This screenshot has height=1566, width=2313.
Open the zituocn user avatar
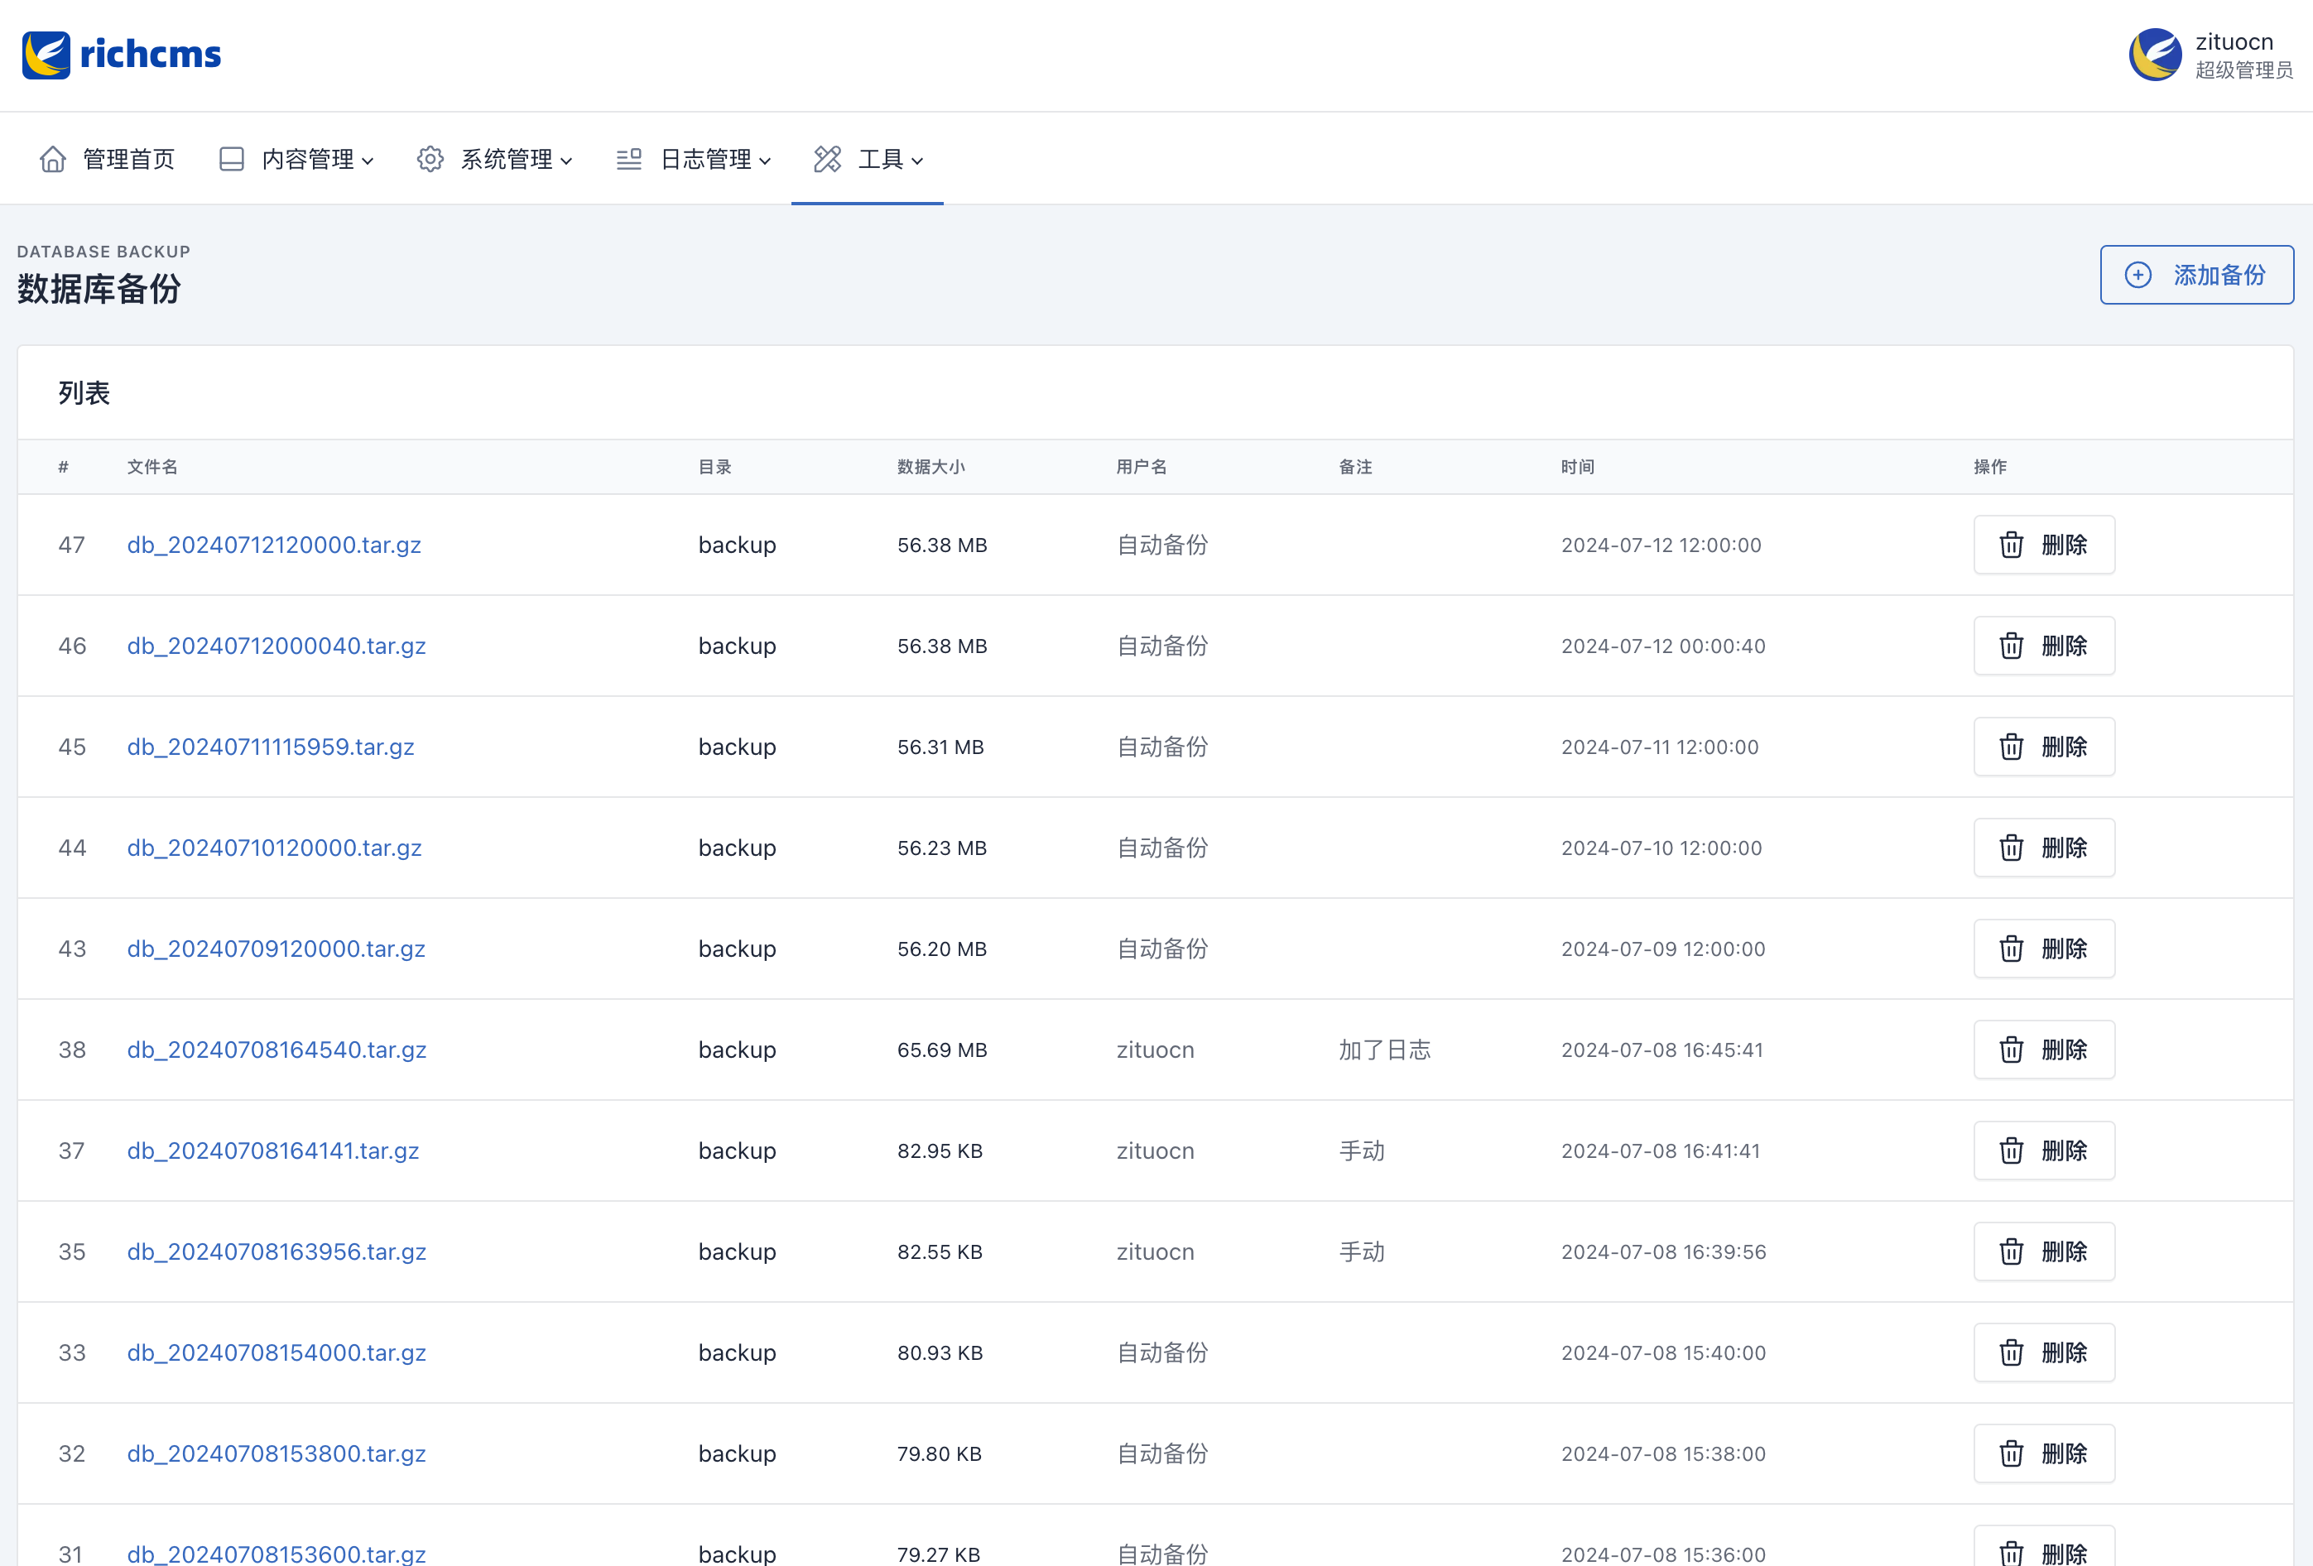(2155, 55)
